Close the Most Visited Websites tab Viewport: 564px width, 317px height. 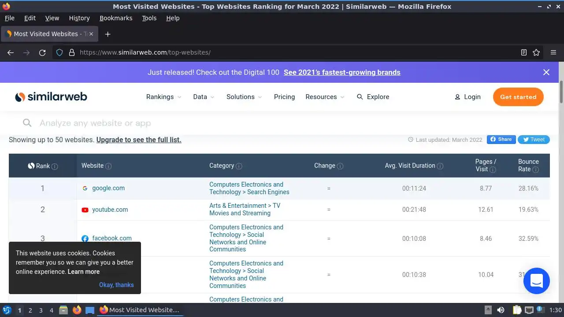coord(92,34)
